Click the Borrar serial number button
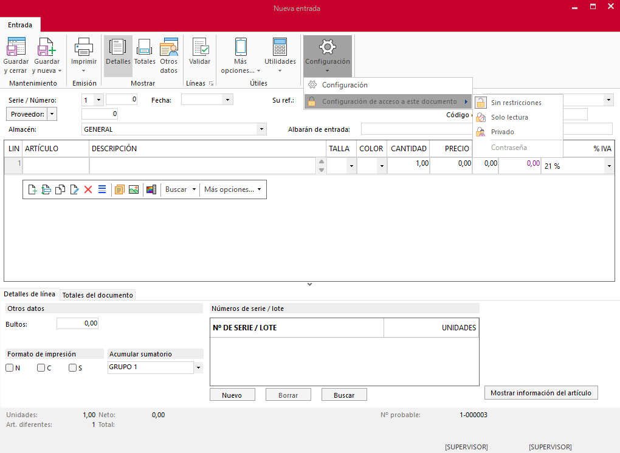The image size is (620, 453). point(288,395)
